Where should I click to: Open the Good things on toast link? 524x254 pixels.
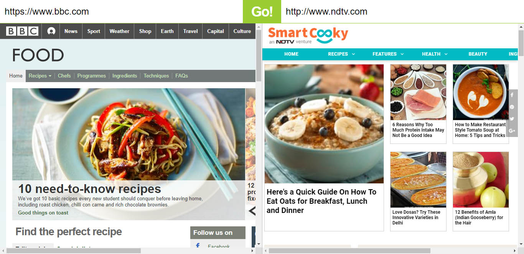click(x=43, y=213)
